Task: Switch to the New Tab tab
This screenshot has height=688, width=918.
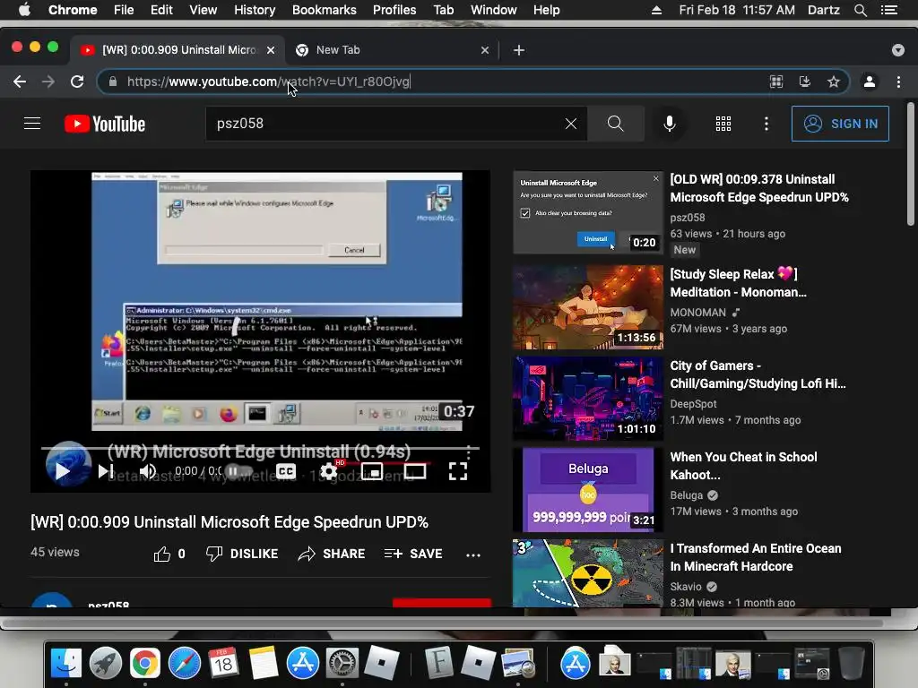Action: point(386,50)
